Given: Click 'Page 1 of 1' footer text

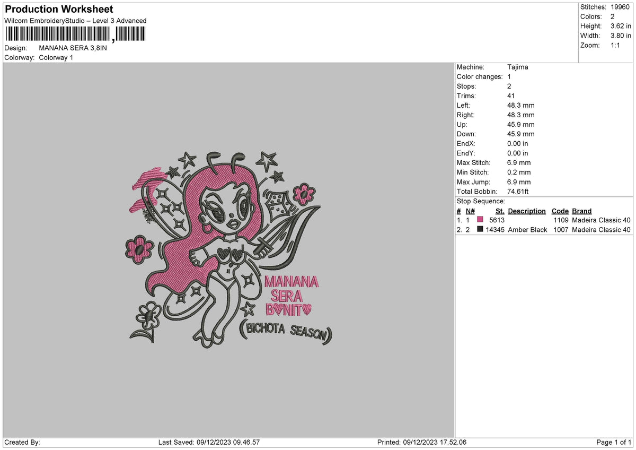Looking at the screenshot, I should click(614, 442).
